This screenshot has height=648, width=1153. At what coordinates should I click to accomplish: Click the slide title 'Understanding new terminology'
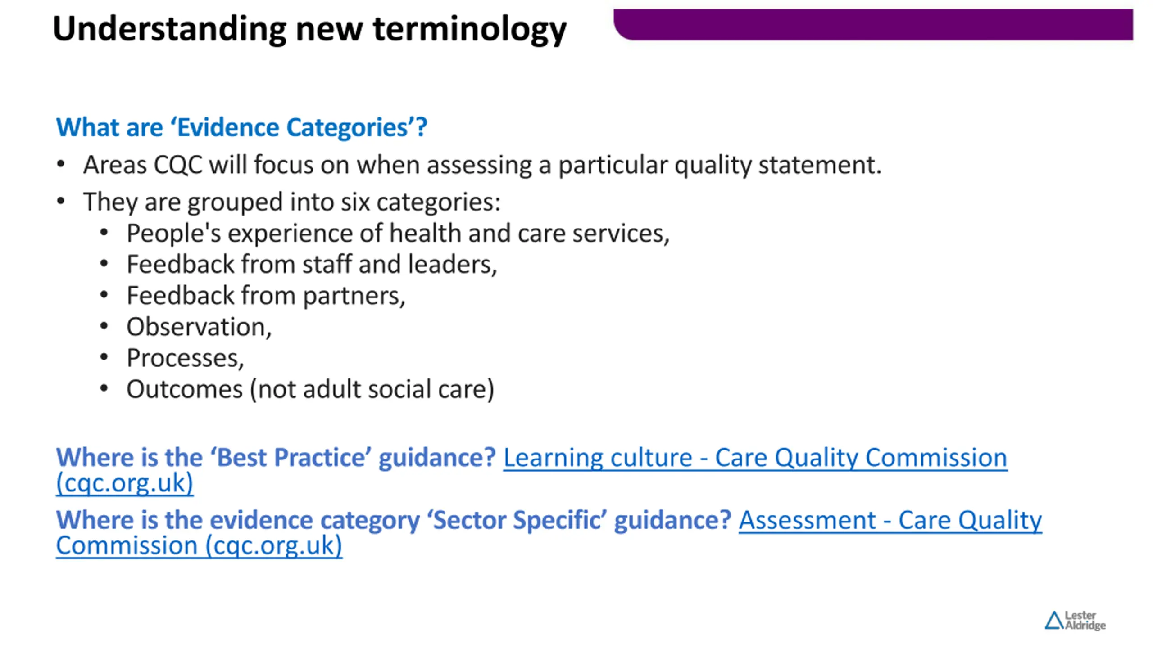(309, 29)
